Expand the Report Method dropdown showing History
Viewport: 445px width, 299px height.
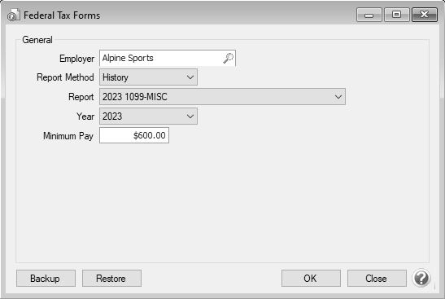(148, 77)
